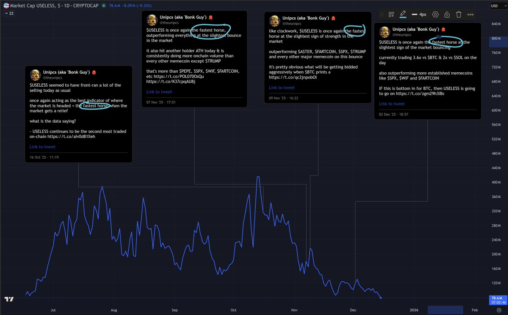Click the TradingView logo at bottom left

(x=9, y=299)
